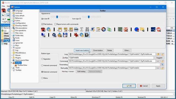Expand the Plugins tree node
Screen dimensions: 176x99
pyautogui.click(x=12, y=58)
